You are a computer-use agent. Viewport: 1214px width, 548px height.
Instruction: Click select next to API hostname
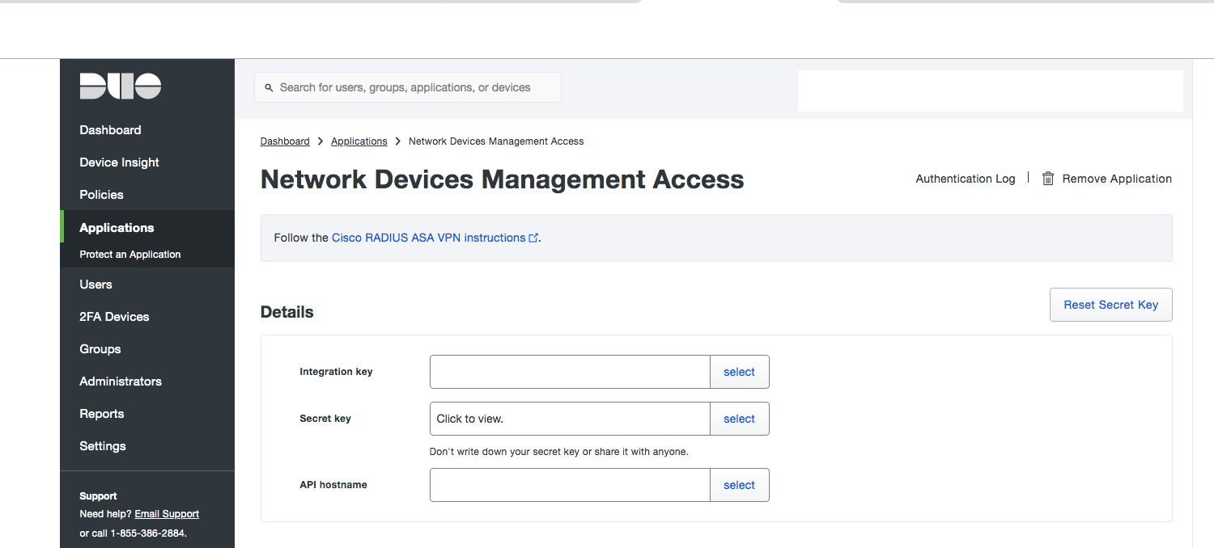point(740,485)
